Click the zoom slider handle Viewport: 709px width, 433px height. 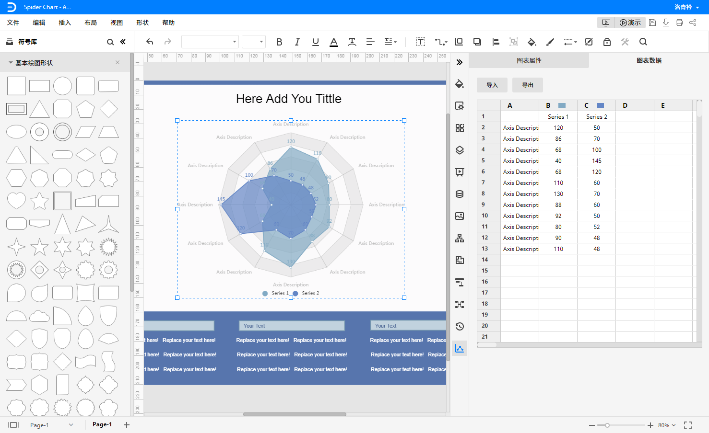pyautogui.click(x=607, y=425)
